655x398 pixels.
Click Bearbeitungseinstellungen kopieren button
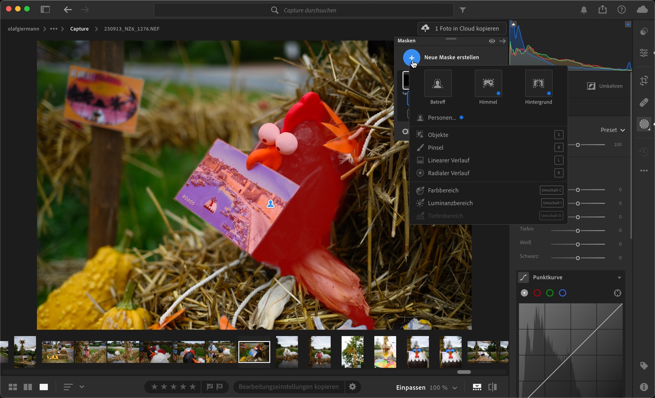point(289,387)
